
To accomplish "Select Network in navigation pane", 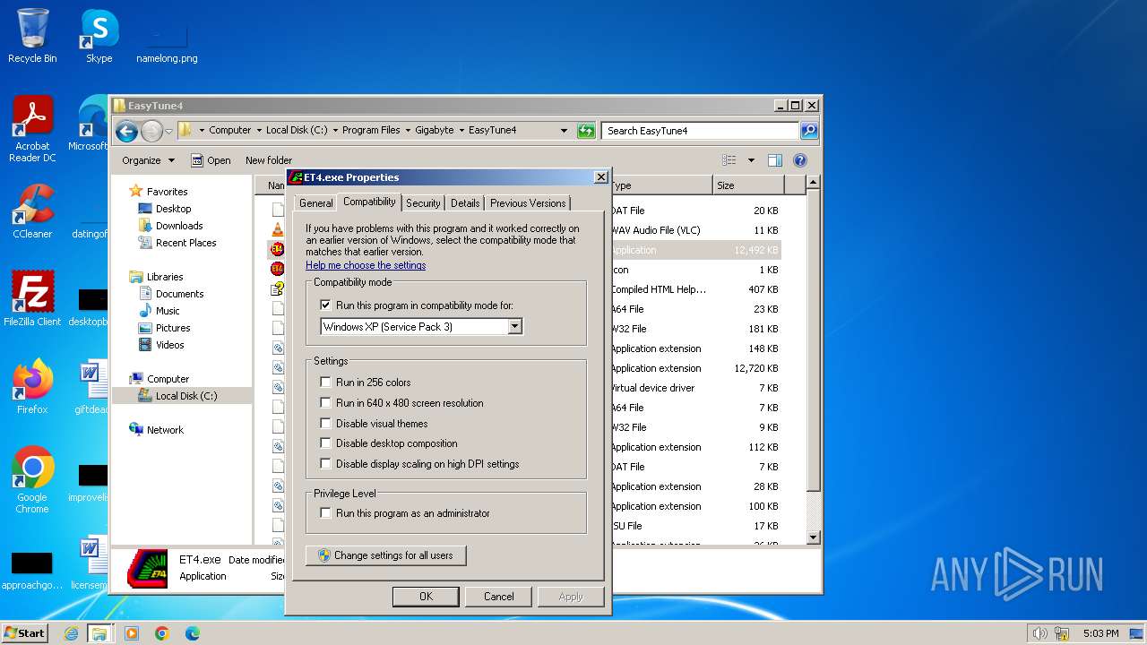I will [165, 430].
